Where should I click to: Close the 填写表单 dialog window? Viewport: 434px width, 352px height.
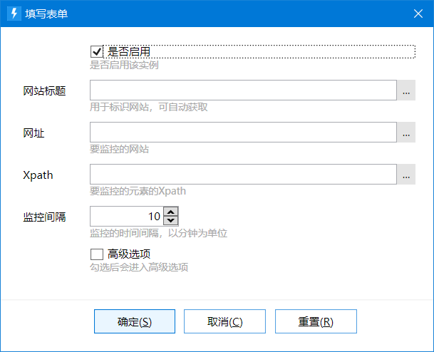418,14
